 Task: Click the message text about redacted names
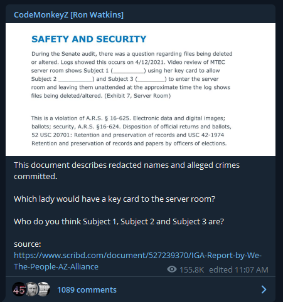pyautogui.click(x=127, y=170)
